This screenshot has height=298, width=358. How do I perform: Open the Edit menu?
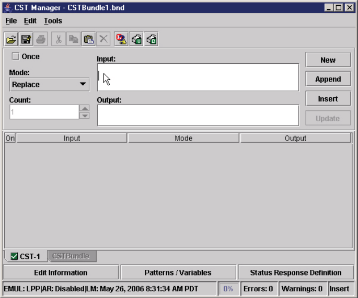30,21
